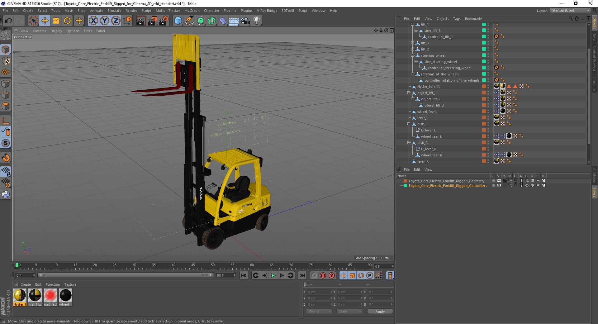This screenshot has height=324, width=598.
Task: Click the X position input field
Action: click(x=320, y=292)
